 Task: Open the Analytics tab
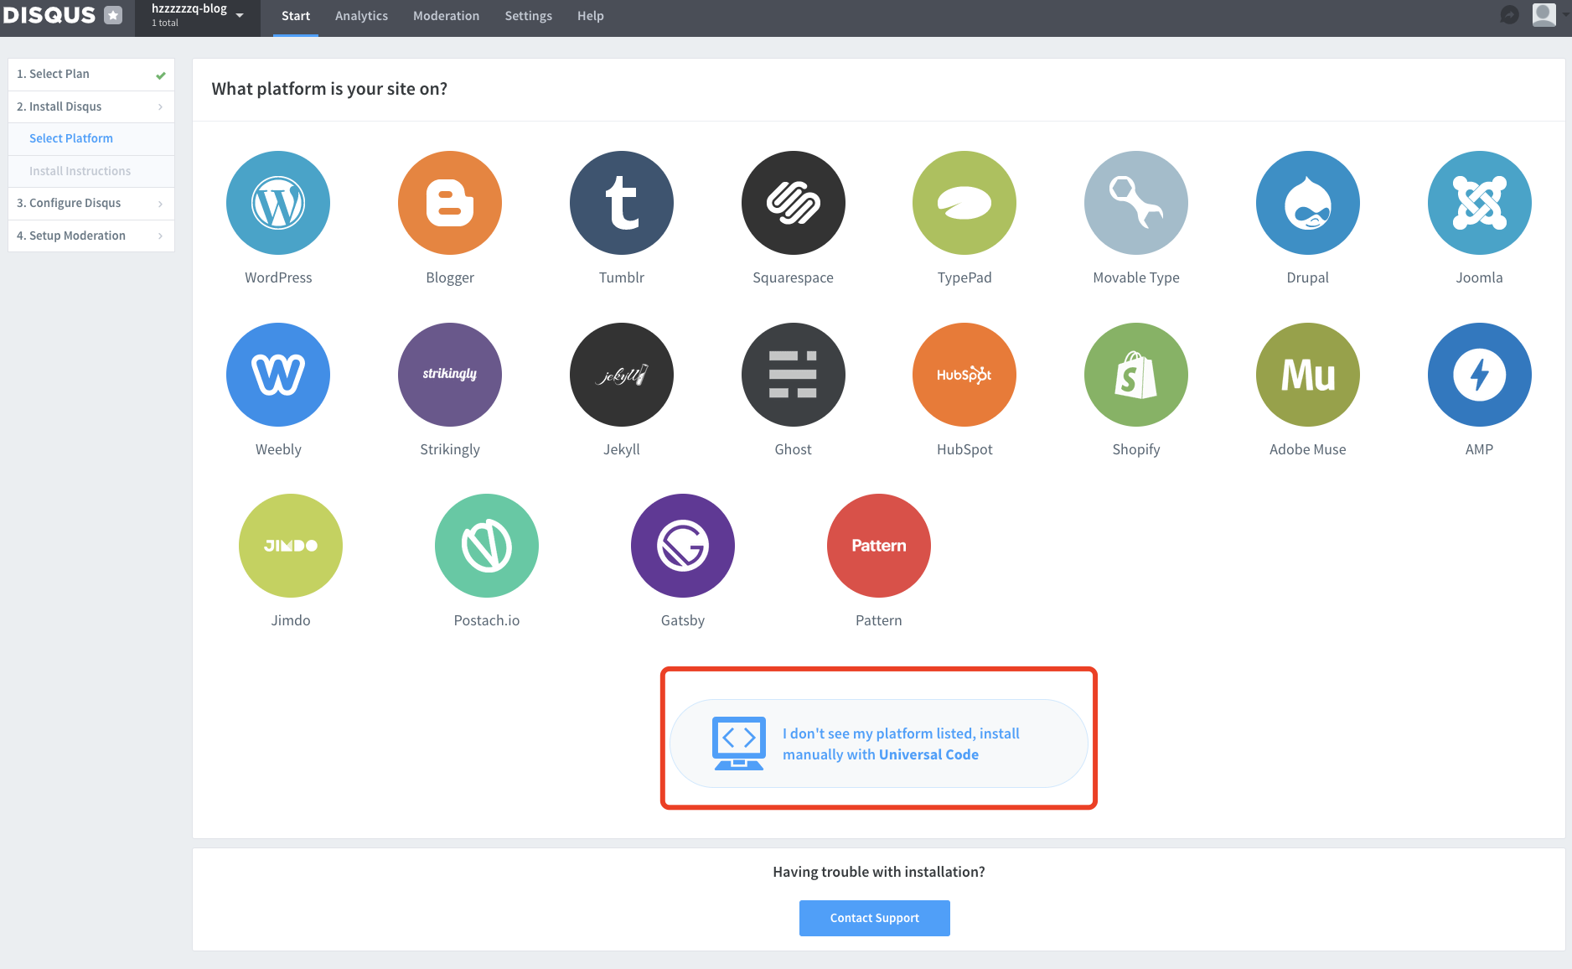361,16
